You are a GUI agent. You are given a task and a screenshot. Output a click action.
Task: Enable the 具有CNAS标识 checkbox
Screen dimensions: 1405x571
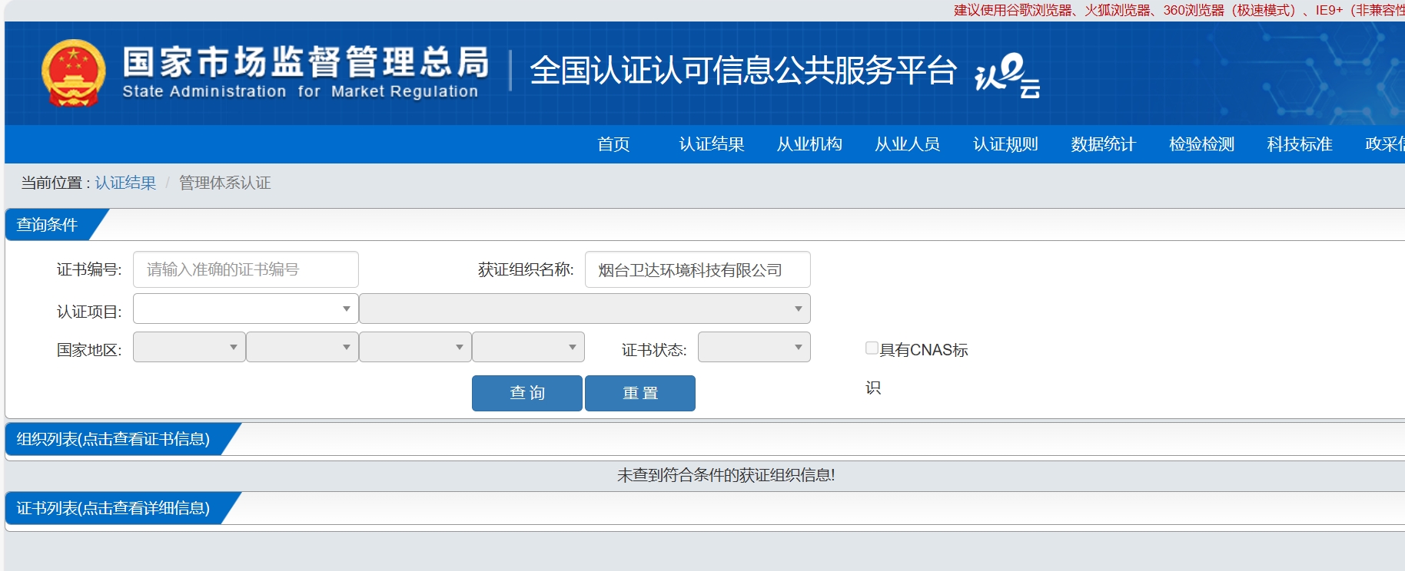pos(872,348)
